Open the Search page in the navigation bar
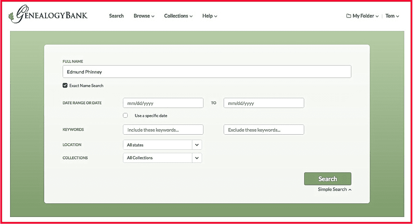 pyautogui.click(x=116, y=16)
